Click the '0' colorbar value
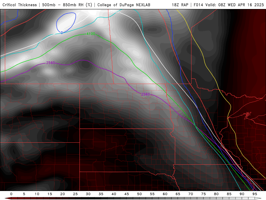 point(11,194)
